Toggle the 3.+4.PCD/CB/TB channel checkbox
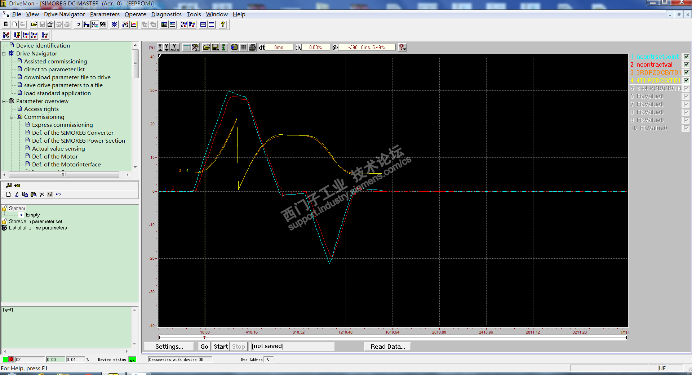Viewport: 692px width, 375px height. pyautogui.click(x=686, y=89)
